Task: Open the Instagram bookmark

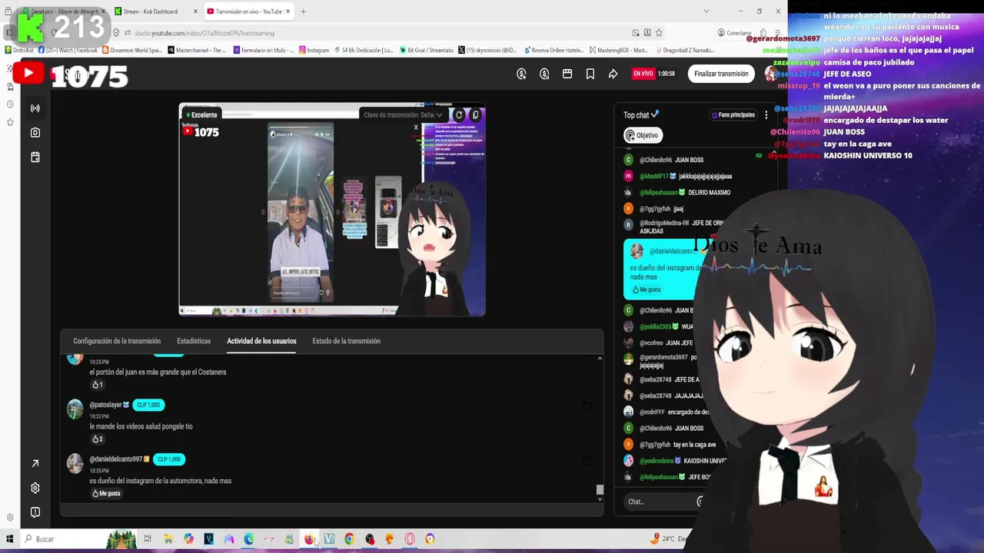Action: point(314,51)
